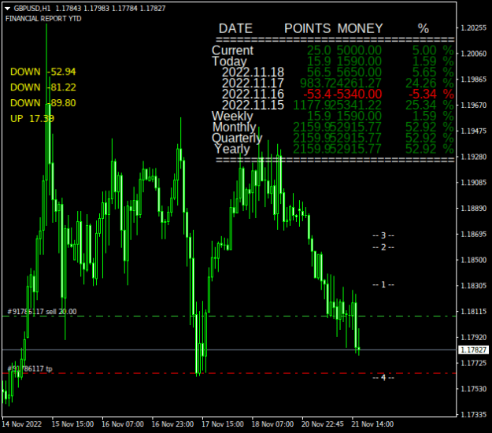Click the 1.20255 price scale value

(473, 28)
